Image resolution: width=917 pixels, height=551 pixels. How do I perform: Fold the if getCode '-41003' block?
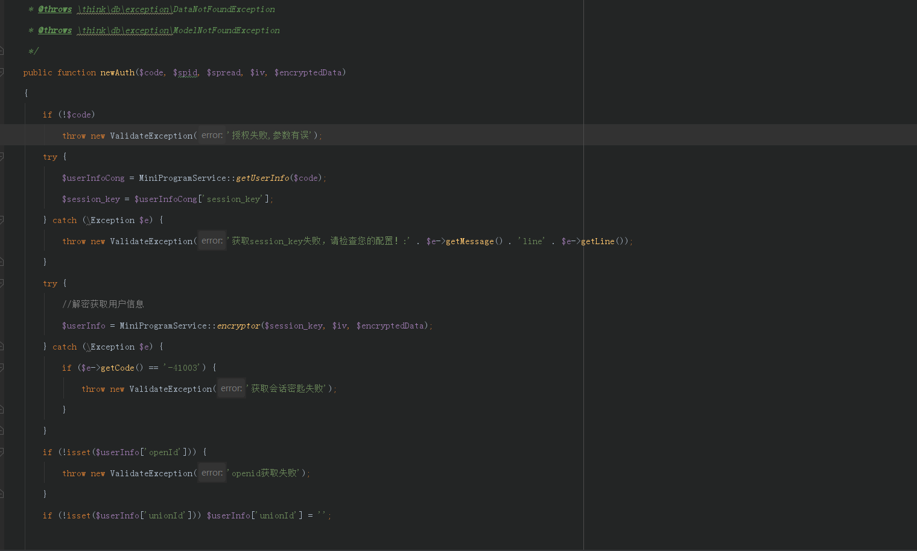[2, 368]
